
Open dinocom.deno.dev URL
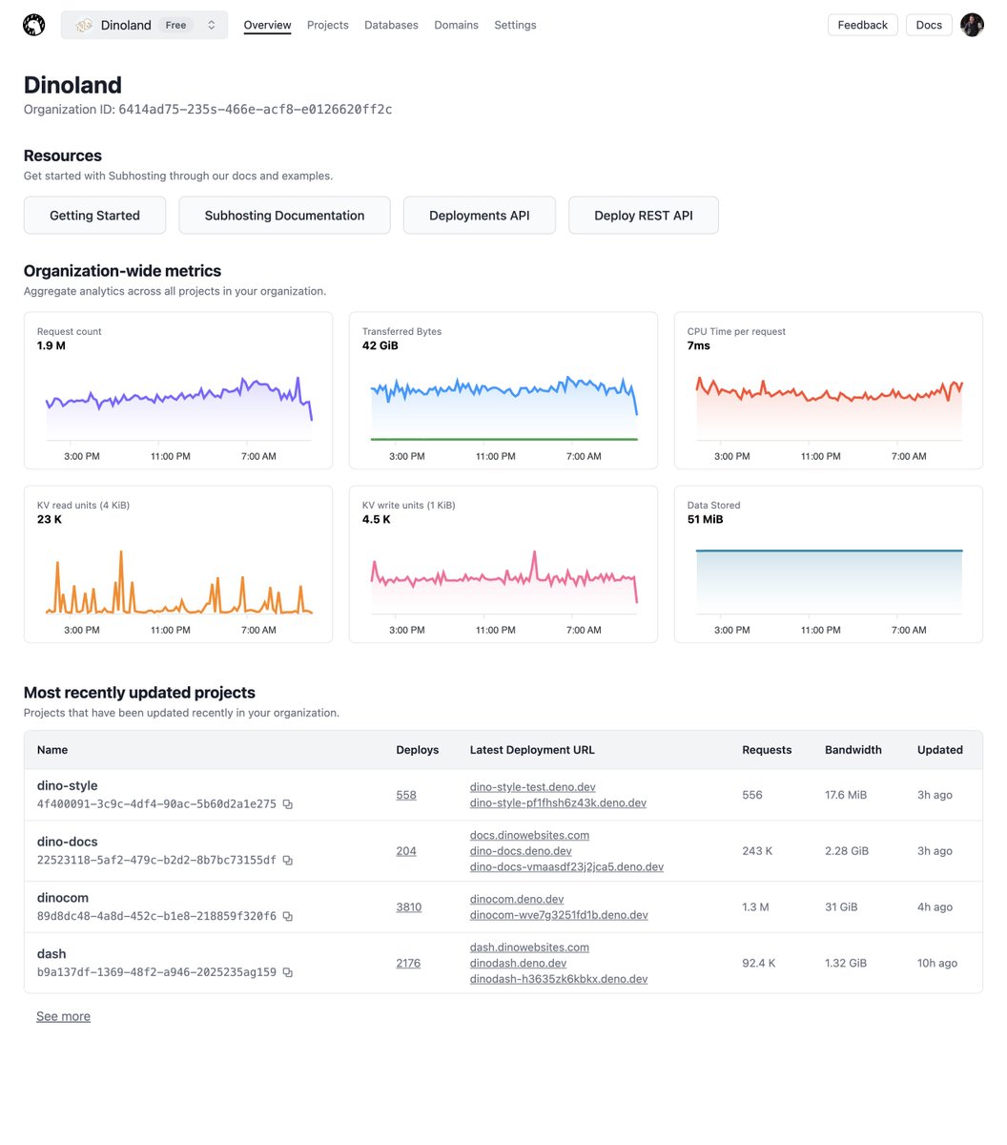(517, 900)
